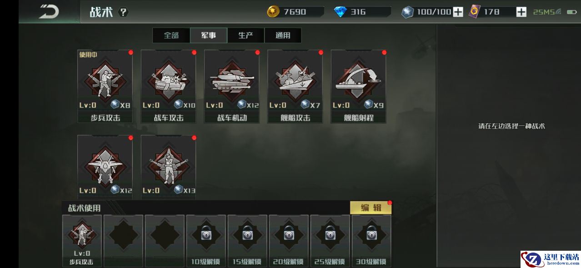This screenshot has height=268, width=581.
Task: Switch to the 生产 tab
Action: 245,35
